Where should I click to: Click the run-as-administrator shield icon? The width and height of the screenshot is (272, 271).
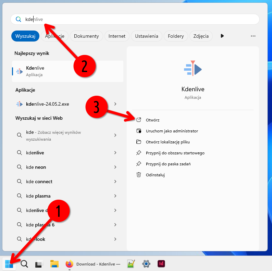(139, 131)
